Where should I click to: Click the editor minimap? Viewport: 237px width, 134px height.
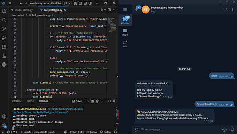click(x=112, y=24)
